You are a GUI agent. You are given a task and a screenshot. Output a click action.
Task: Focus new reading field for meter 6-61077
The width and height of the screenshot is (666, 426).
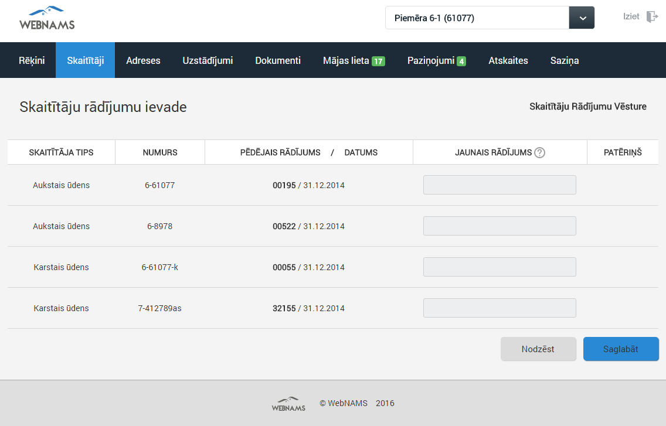tap(500, 185)
